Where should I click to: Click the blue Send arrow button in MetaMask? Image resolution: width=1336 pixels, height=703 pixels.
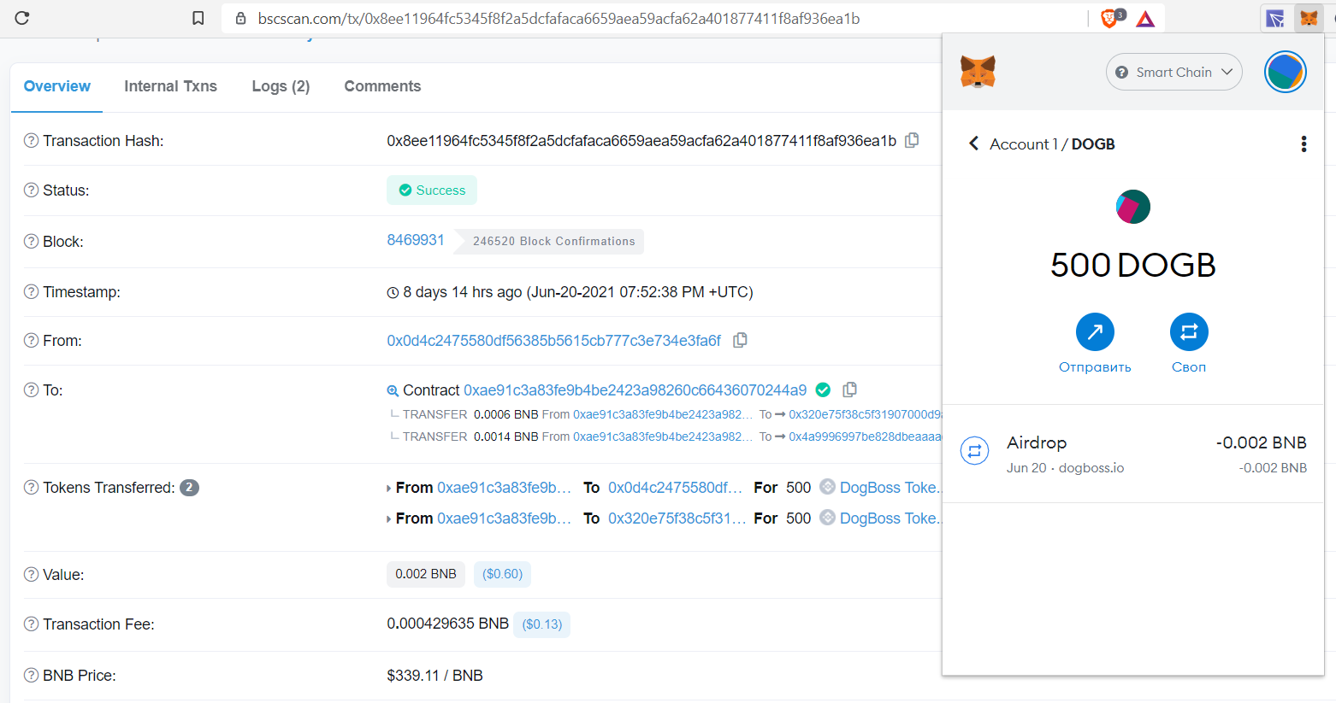coord(1095,331)
